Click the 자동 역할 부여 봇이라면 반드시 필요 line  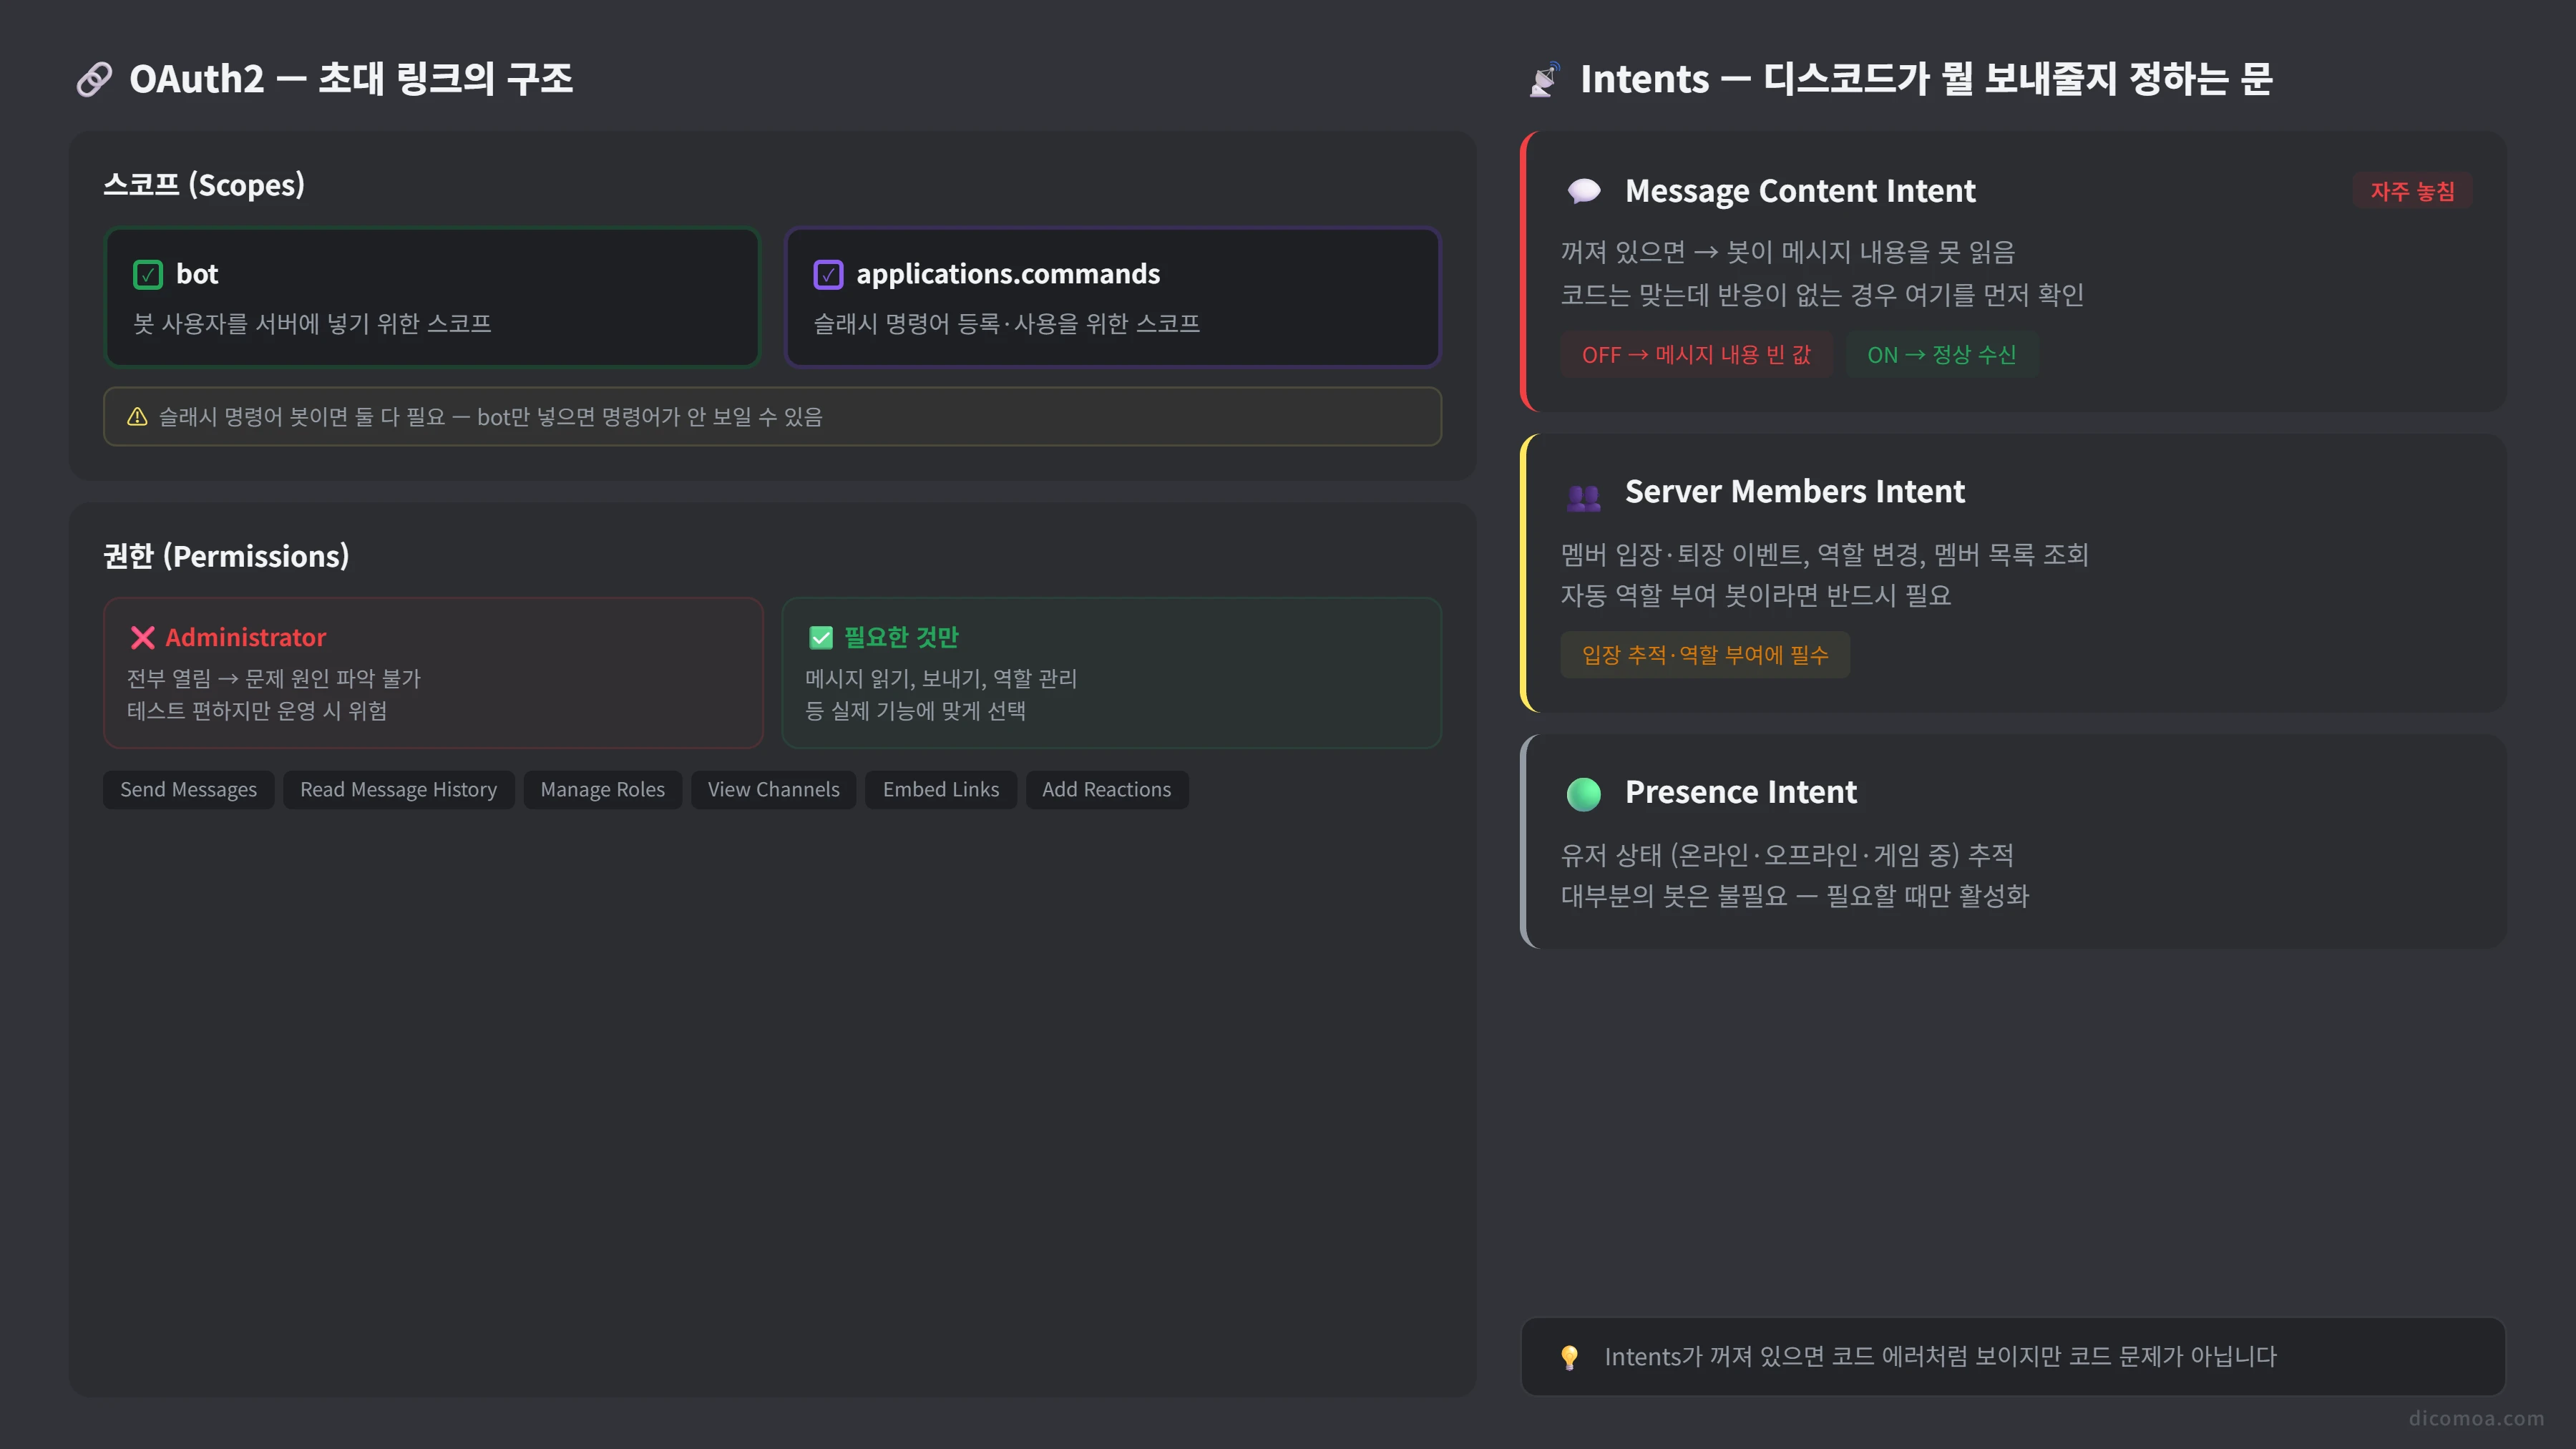pos(1756,596)
